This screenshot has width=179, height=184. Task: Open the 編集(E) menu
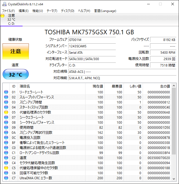tap(24, 11)
